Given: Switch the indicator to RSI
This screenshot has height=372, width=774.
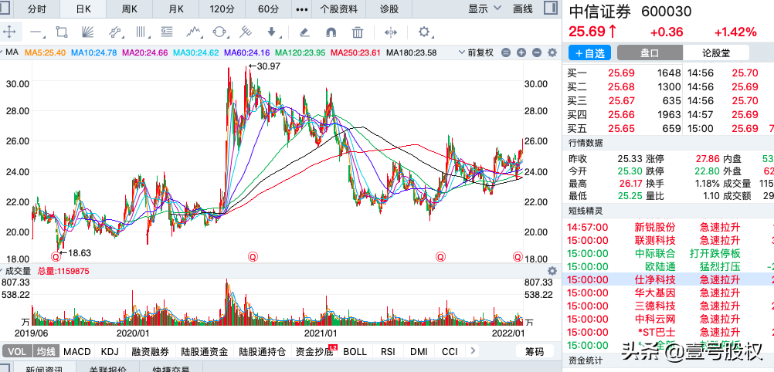Looking at the screenshot, I should point(388,351).
